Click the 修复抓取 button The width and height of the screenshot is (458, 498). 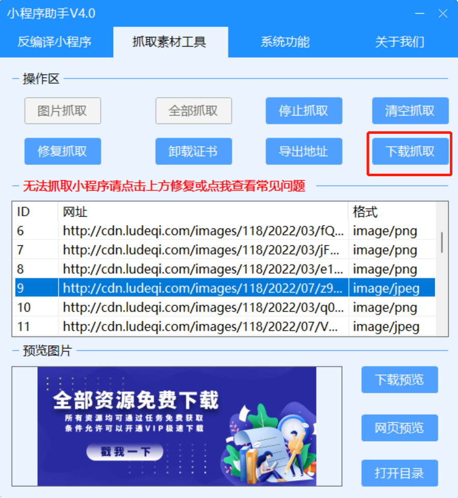pos(63,151)
